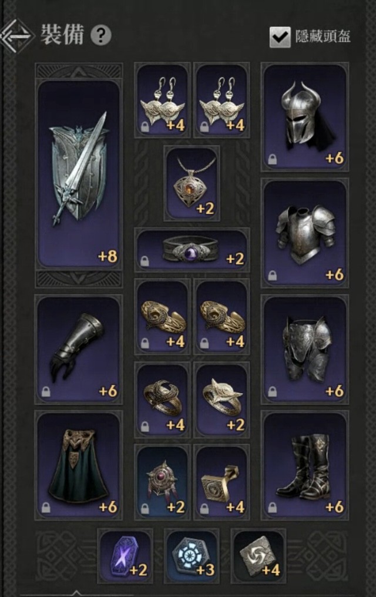Viewport: 376px width, 597px height.
Task: Select the horned helmet +6 slot
Action: pos(305,117)
